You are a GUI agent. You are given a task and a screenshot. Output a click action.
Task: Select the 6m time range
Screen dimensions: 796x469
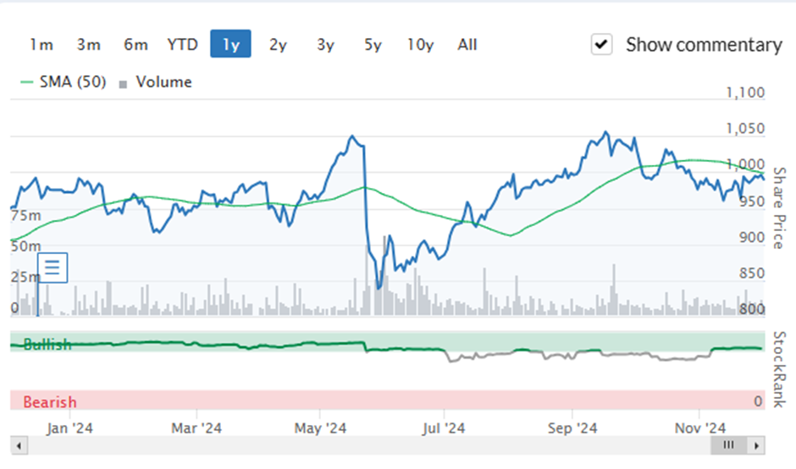tap(135, 45)
